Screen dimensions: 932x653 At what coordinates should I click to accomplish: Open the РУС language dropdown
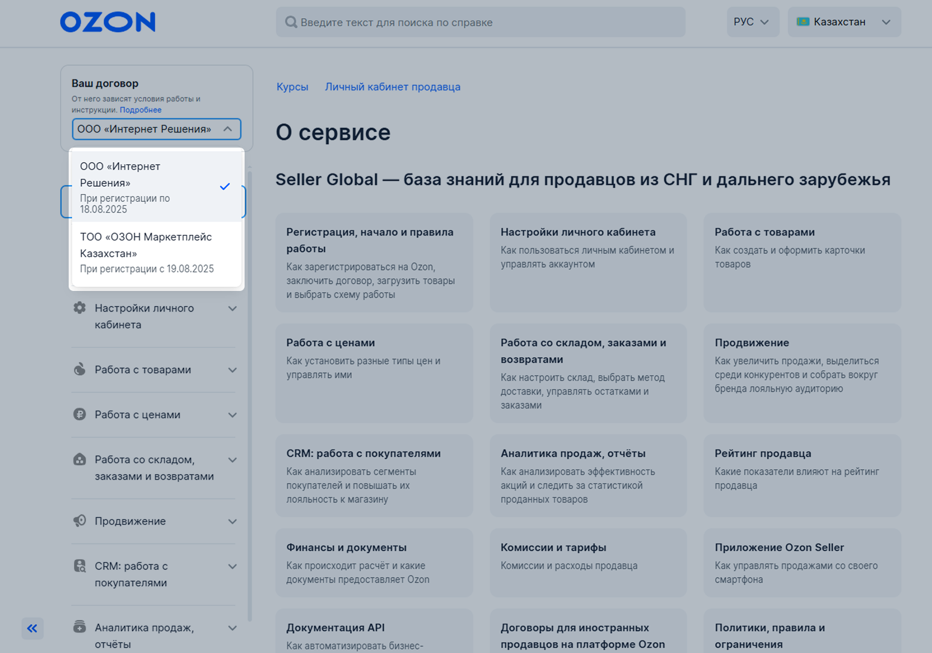(752, 22)
